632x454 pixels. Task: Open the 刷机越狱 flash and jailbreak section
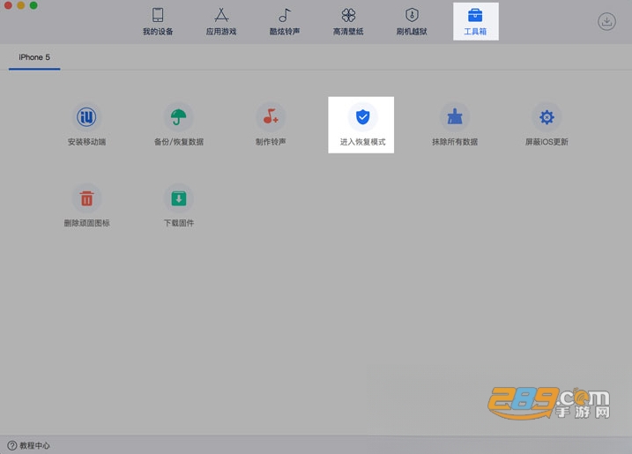coord(412,21)
